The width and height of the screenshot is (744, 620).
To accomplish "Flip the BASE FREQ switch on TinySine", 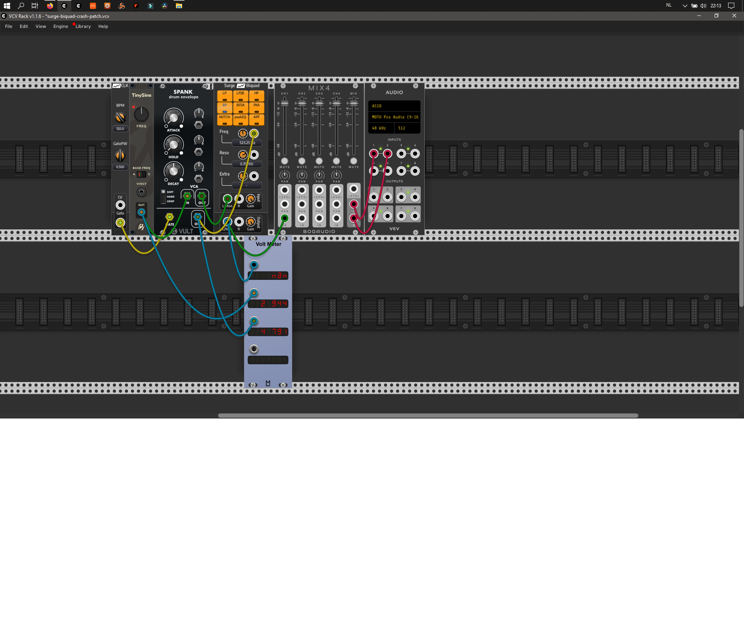I will pyautogui.click(x=141, y=174).
